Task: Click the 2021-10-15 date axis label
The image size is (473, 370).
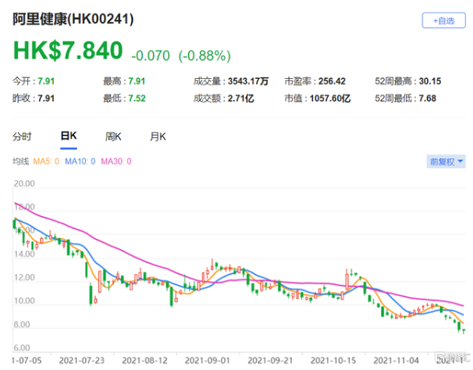Action: [x=333, y=361]
